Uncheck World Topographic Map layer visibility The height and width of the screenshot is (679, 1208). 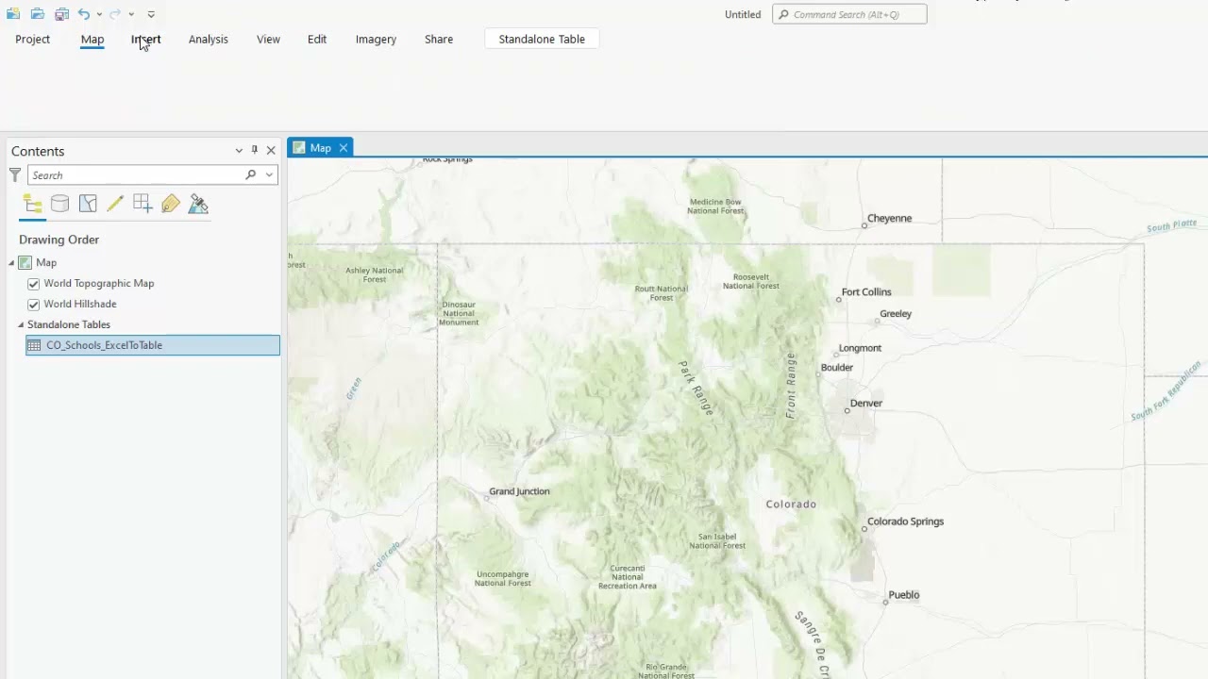[34, 283]
